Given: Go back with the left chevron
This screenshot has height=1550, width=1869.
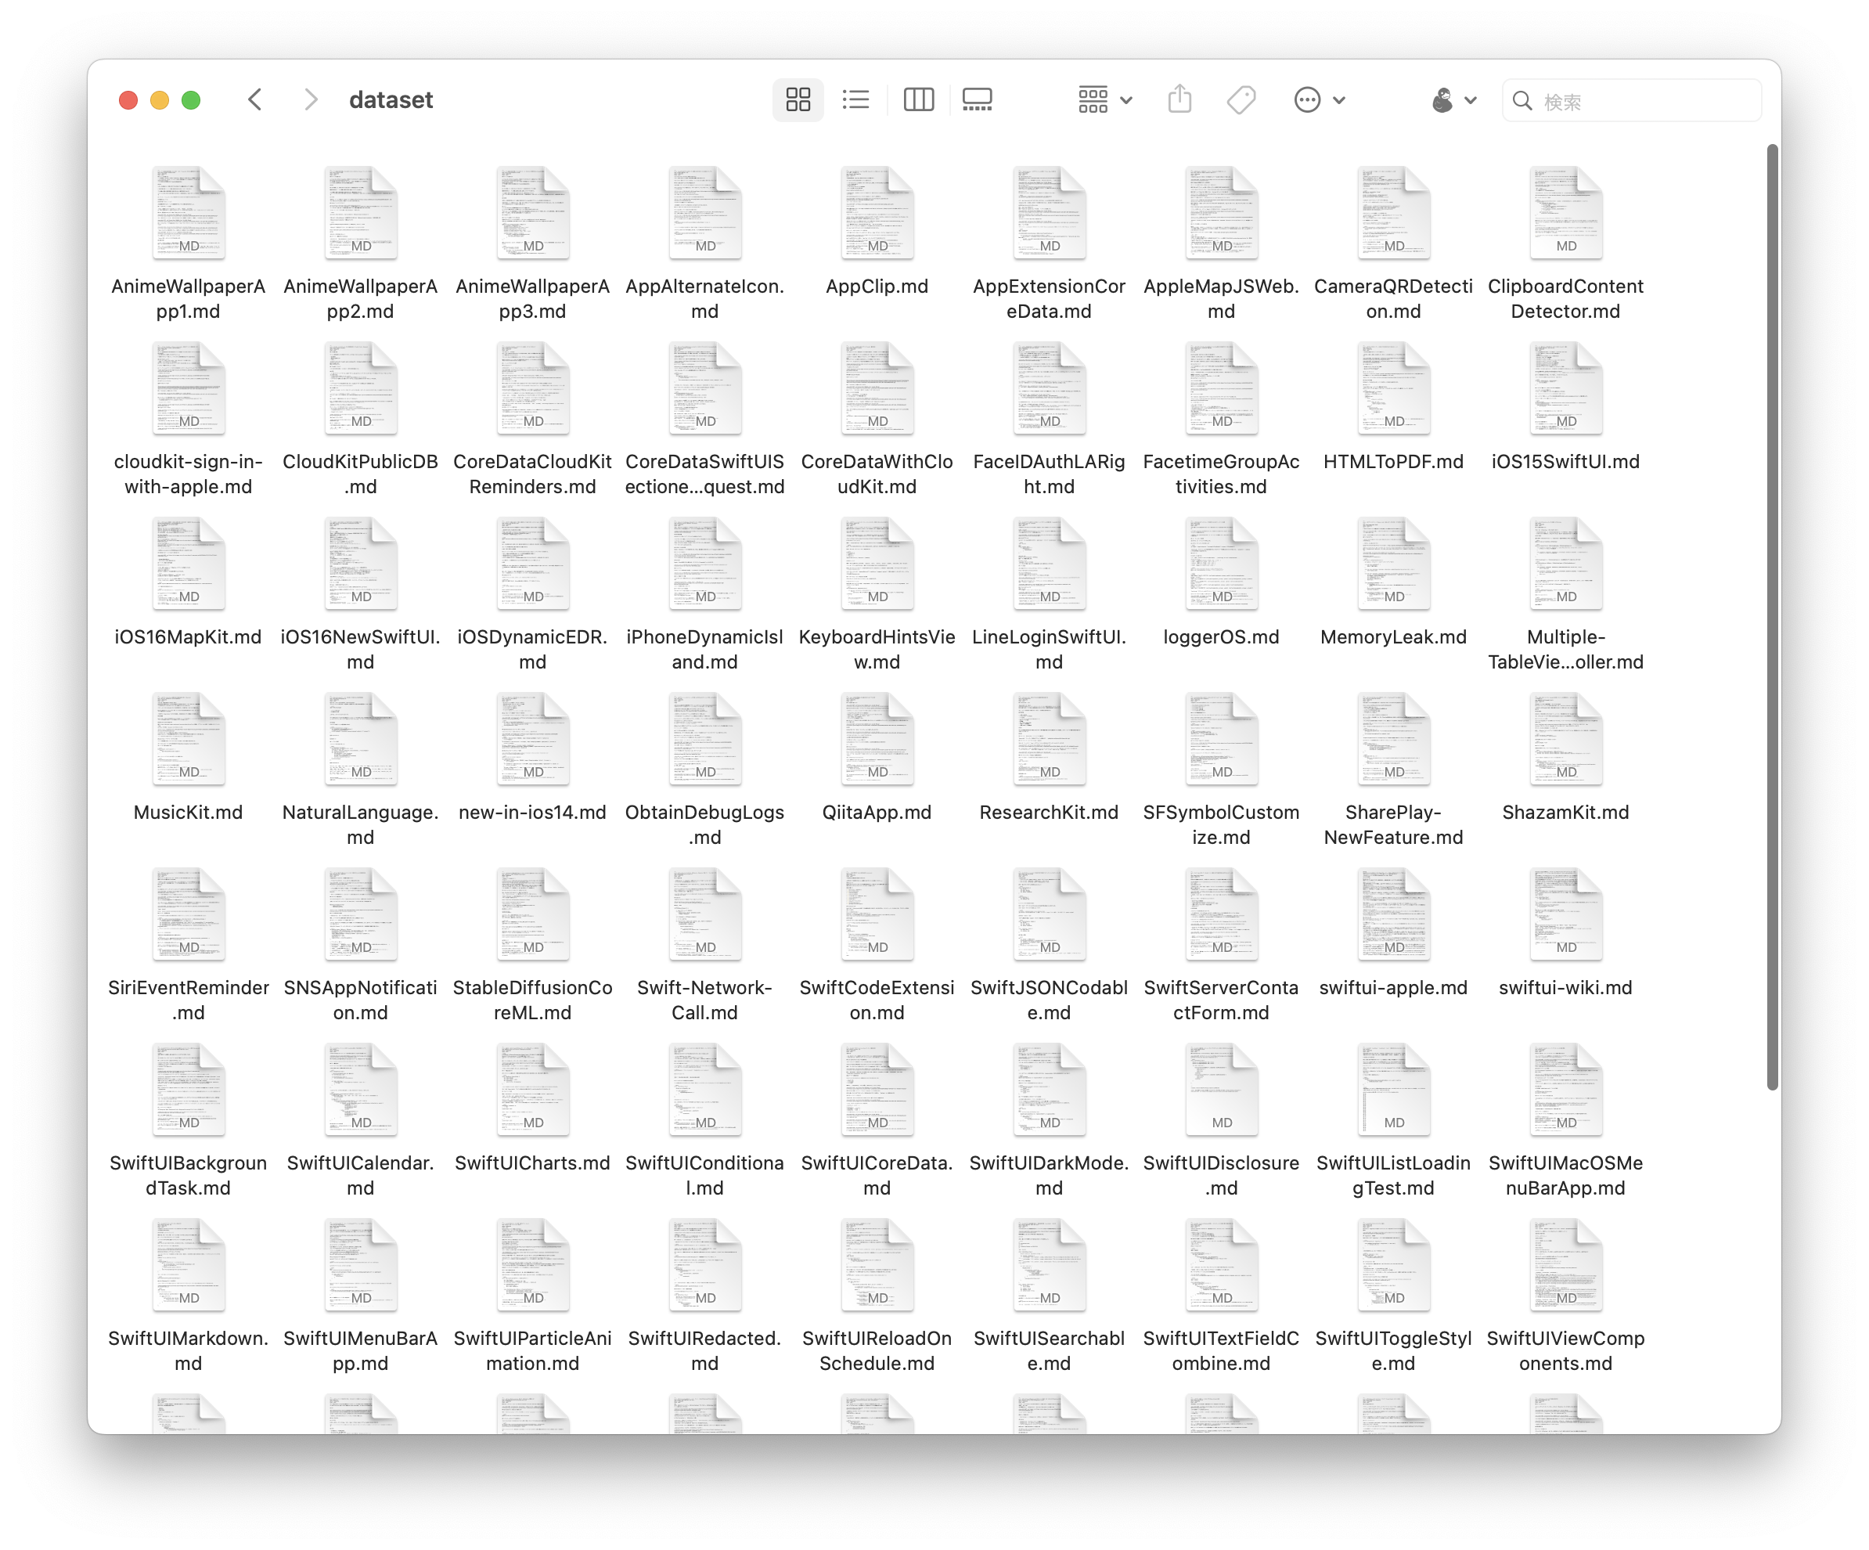Looking at the screenshot, I should pos(255,99).
